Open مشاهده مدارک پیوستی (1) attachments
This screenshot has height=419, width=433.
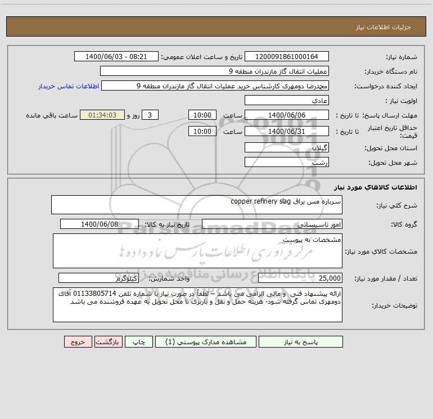coord(206,341)
